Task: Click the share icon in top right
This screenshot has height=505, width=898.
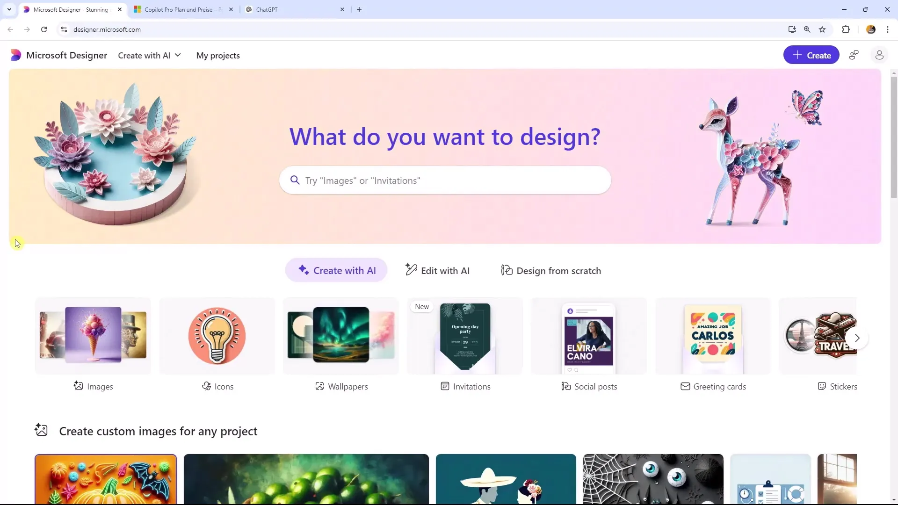Action: [854, 55]
